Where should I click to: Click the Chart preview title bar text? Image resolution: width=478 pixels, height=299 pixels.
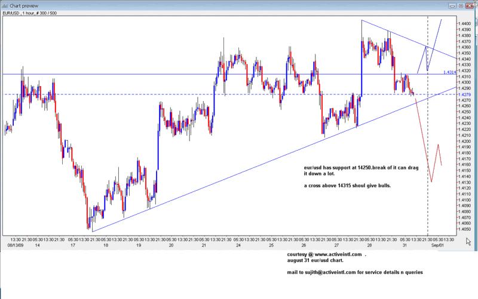click(x=23, y=4)
